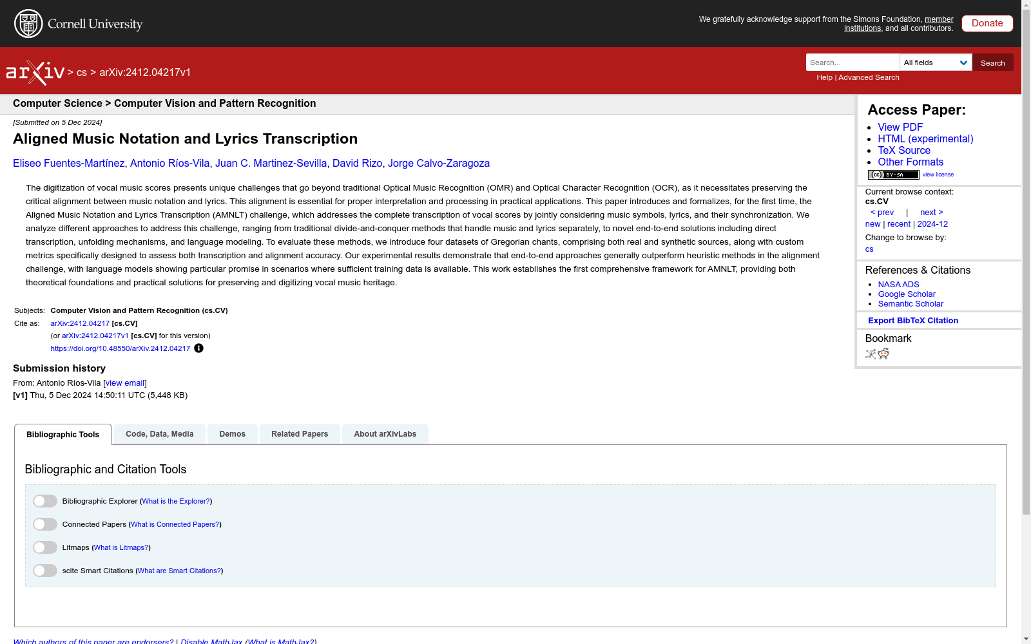Browse by cs category link
The image size is (1031, 644).
coord(869,249)
